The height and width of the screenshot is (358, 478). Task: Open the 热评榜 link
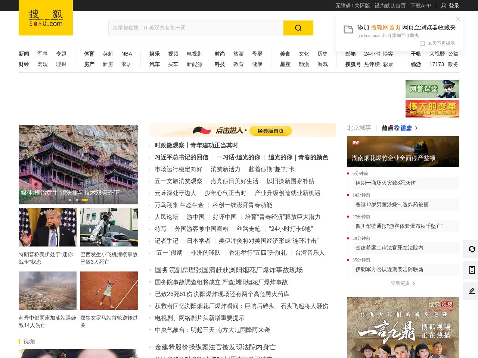point(372,64)
